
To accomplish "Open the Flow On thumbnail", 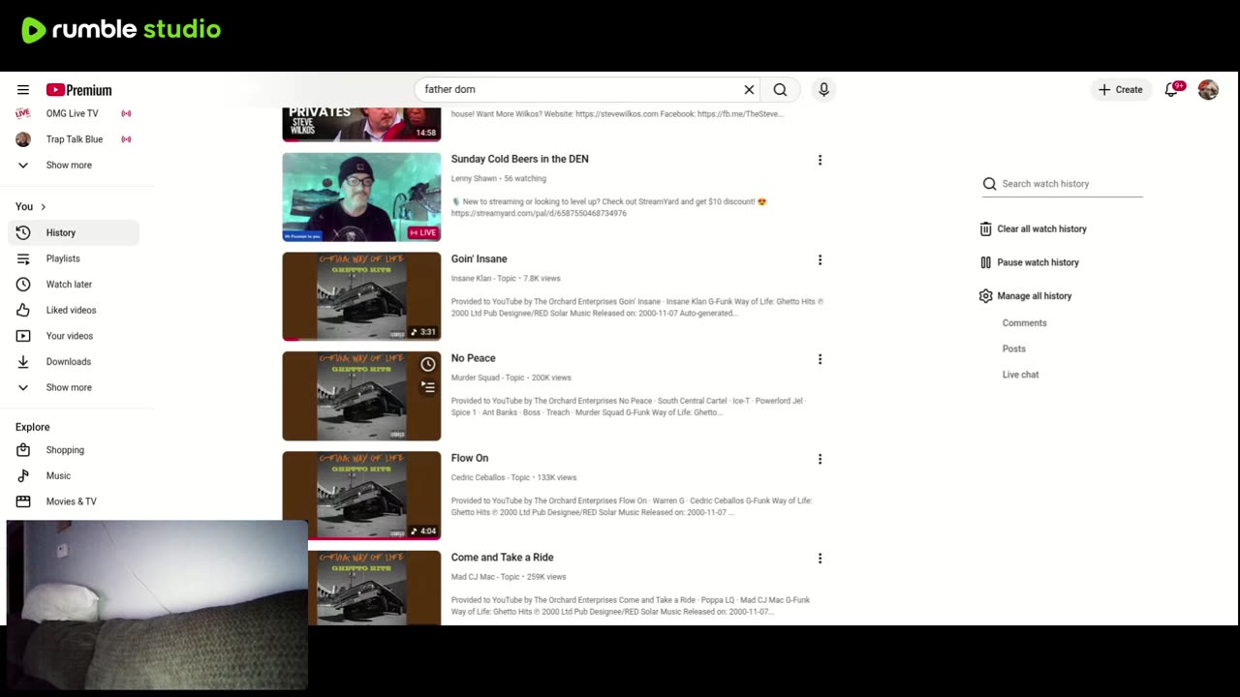I will [361, 496].
